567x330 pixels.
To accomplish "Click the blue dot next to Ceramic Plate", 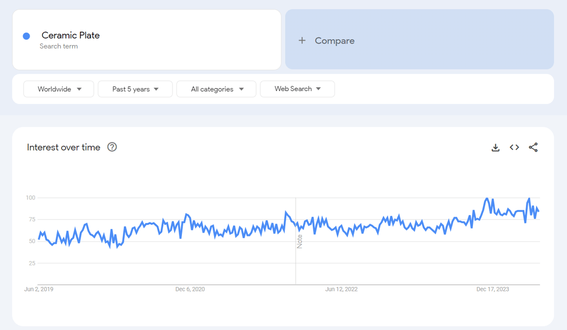I will tap(26, 36).
